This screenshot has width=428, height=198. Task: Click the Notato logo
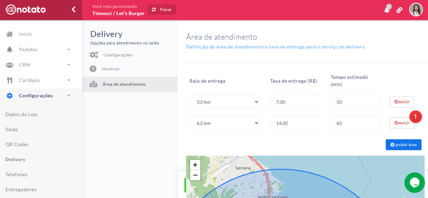[26, 10]
